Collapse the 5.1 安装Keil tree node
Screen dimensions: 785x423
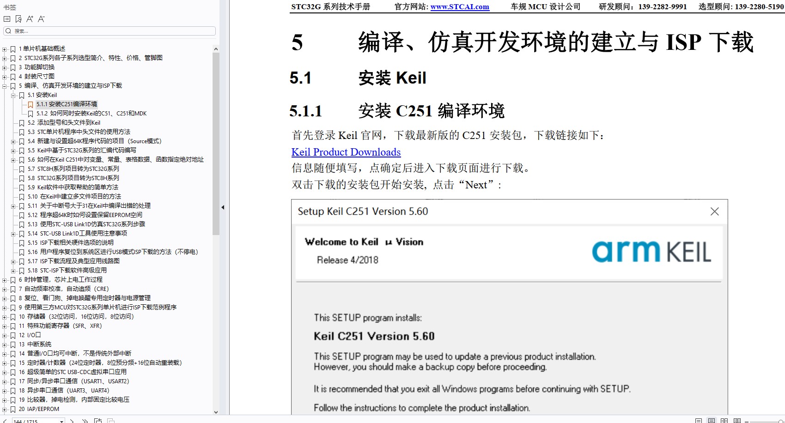pos(13,95)
